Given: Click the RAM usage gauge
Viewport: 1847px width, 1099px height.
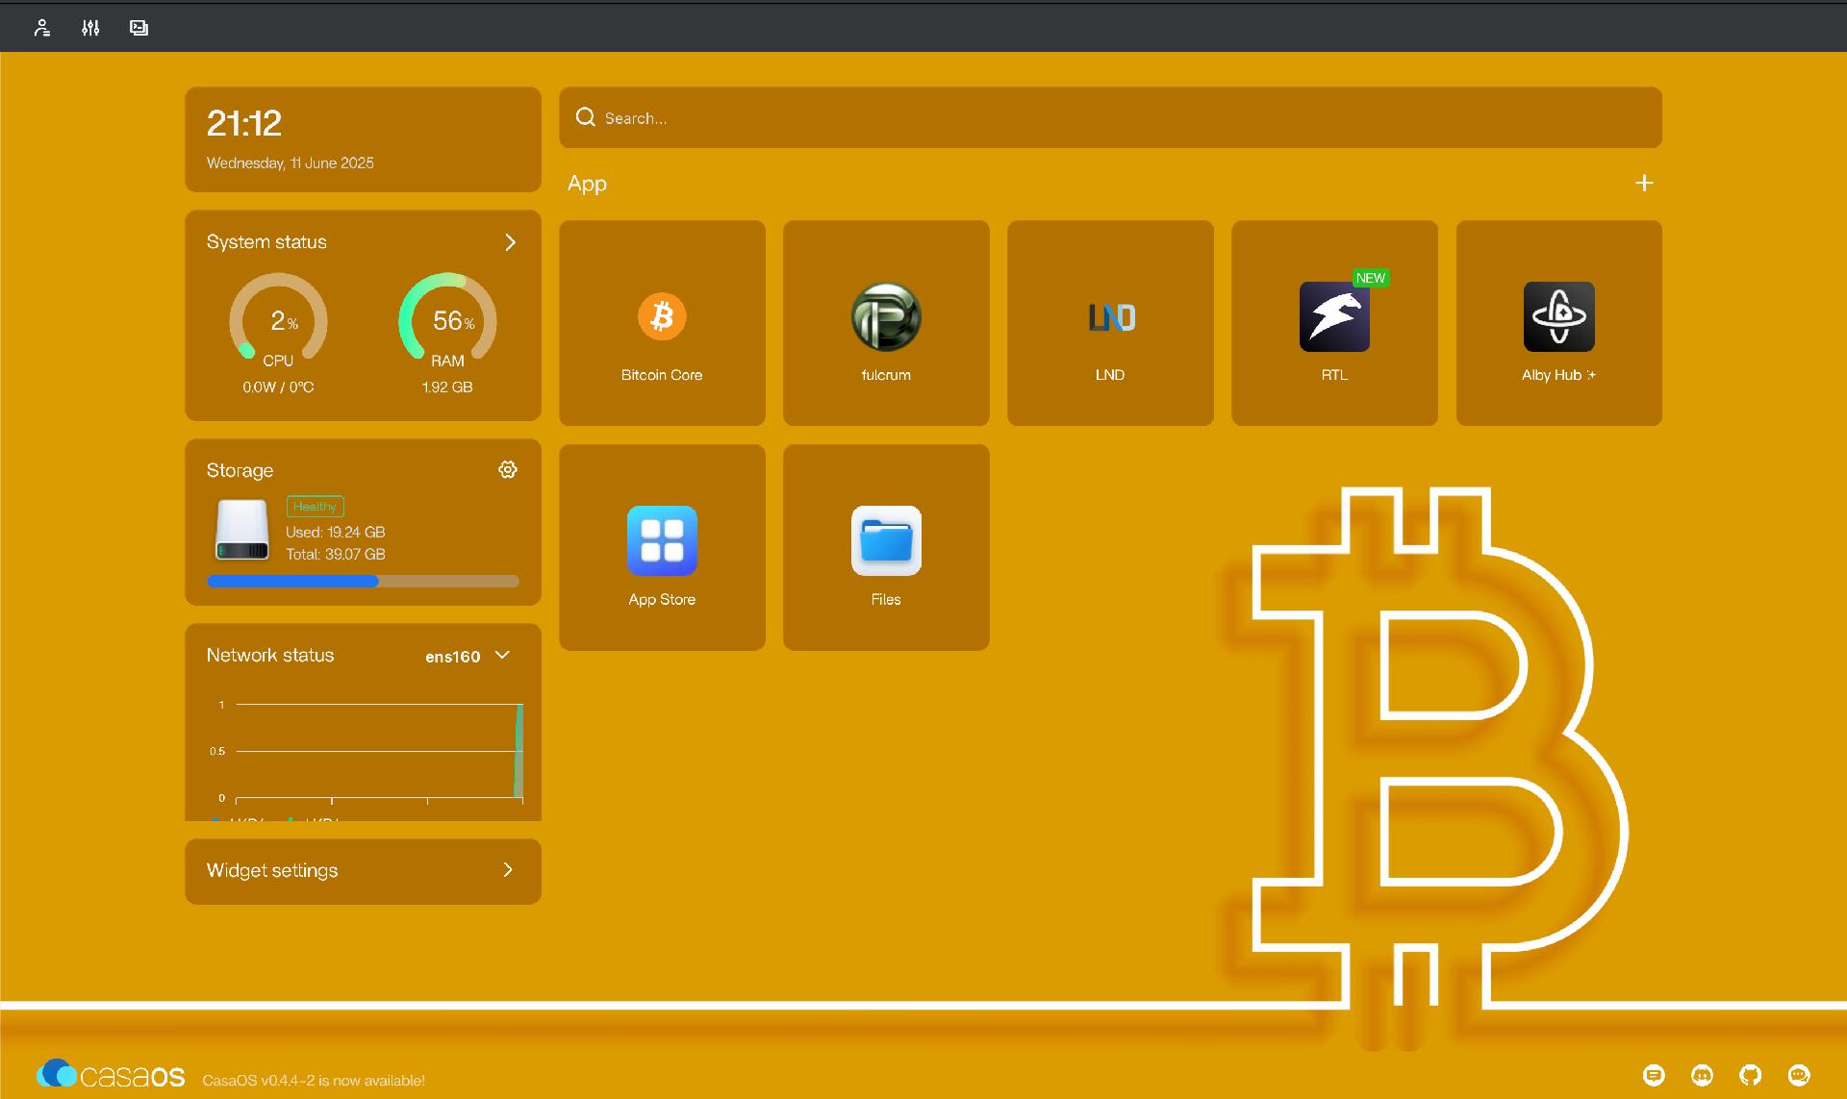Looking at the screenshot, I should click(x=447, y=317).
